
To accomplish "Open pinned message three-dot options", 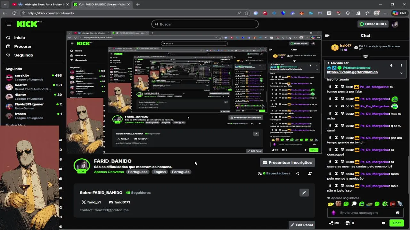I will (401, 65).
